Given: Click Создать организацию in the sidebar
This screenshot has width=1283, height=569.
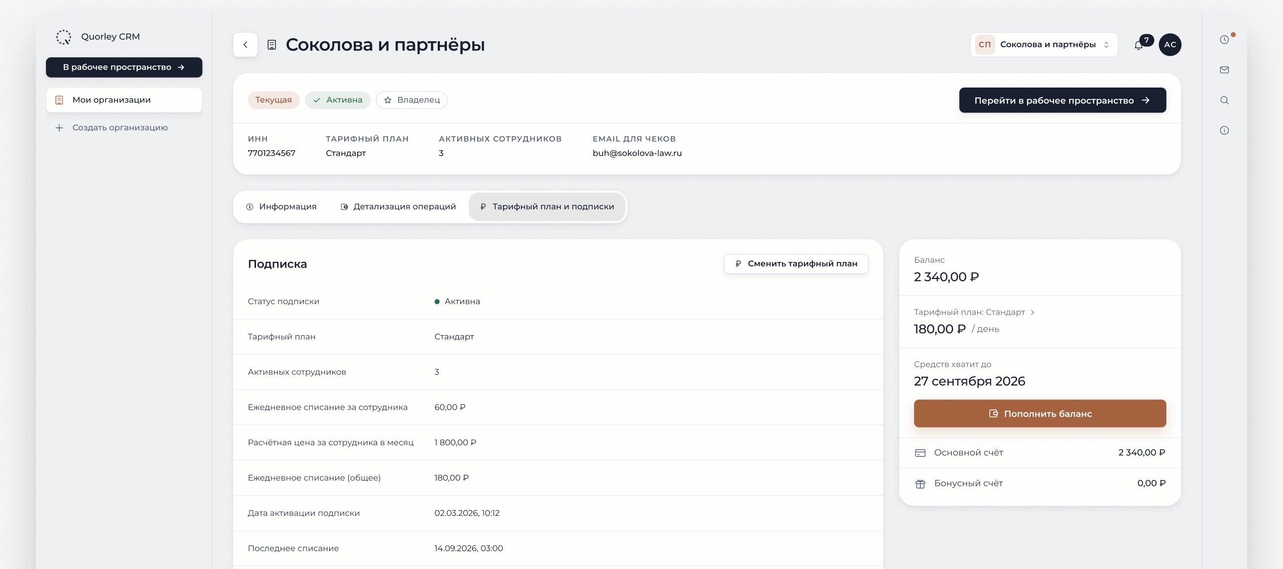Looking at the screenshot, I should tap(124, 128).
